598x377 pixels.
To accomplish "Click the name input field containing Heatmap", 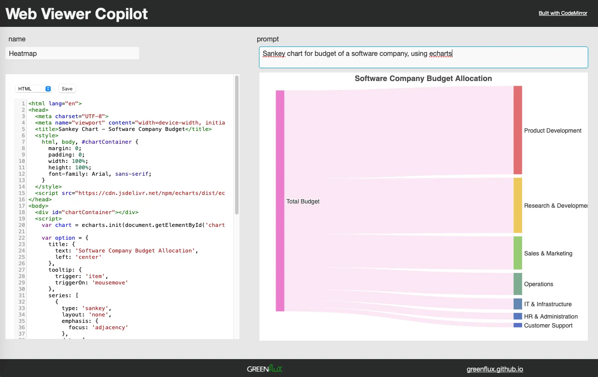I will coord(72,53).
